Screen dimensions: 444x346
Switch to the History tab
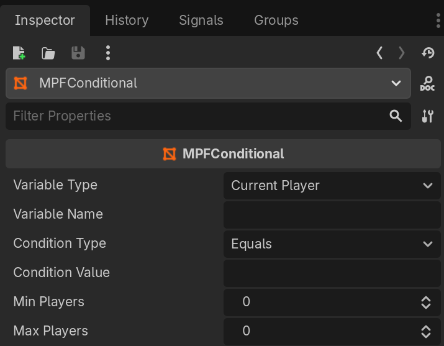[x=127, y=20]
